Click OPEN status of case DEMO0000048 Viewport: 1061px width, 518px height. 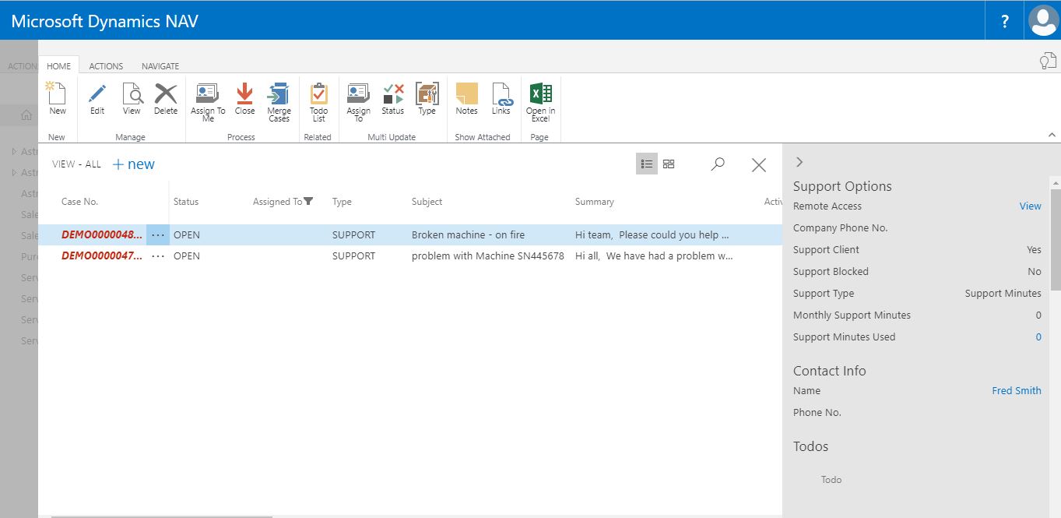pos(187,234)
